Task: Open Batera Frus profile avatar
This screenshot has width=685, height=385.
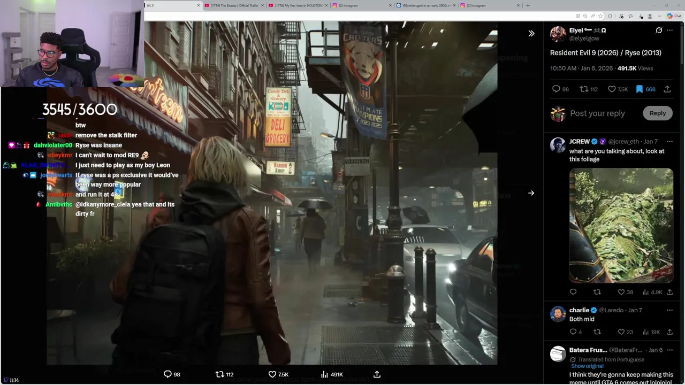Action: point(558,354)
